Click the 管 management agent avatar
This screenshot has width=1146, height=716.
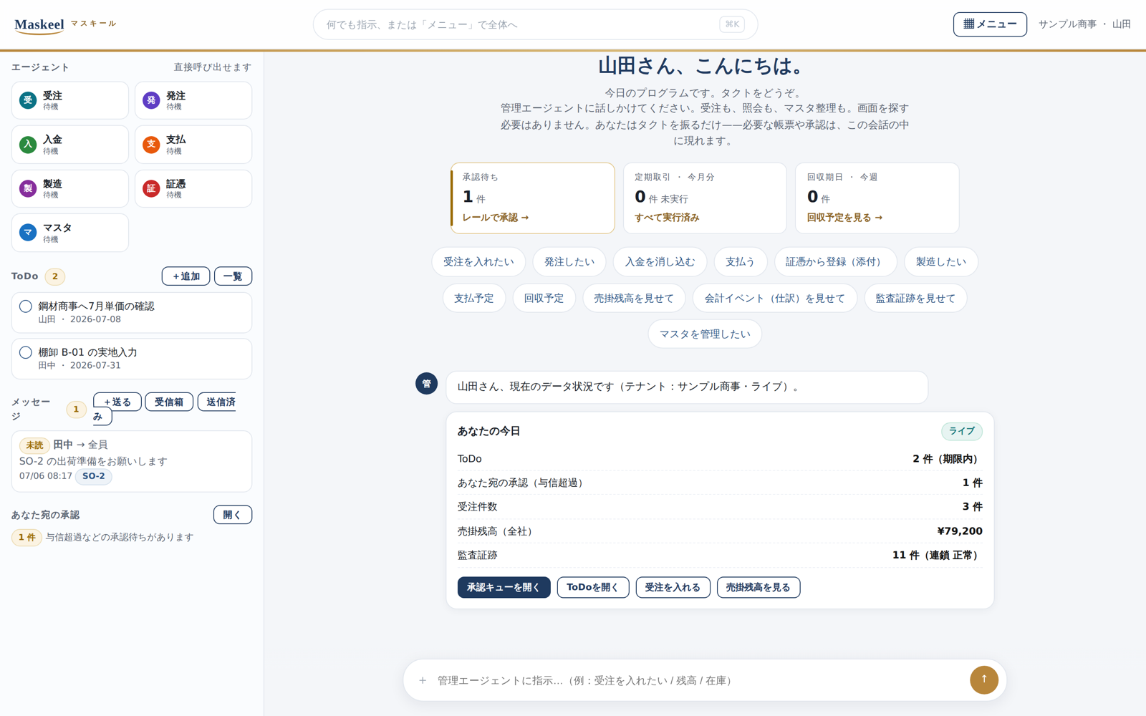pyautogui.click(x=426, y=383)
